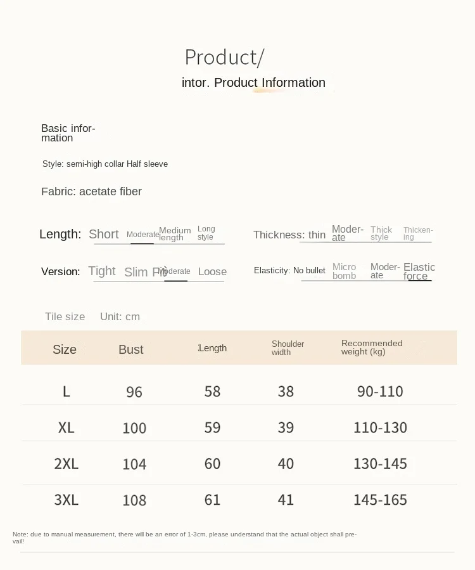Choose Loose on the Version scale
The width and height of the screenshot is (475, 570).
[x=212, y=271]
